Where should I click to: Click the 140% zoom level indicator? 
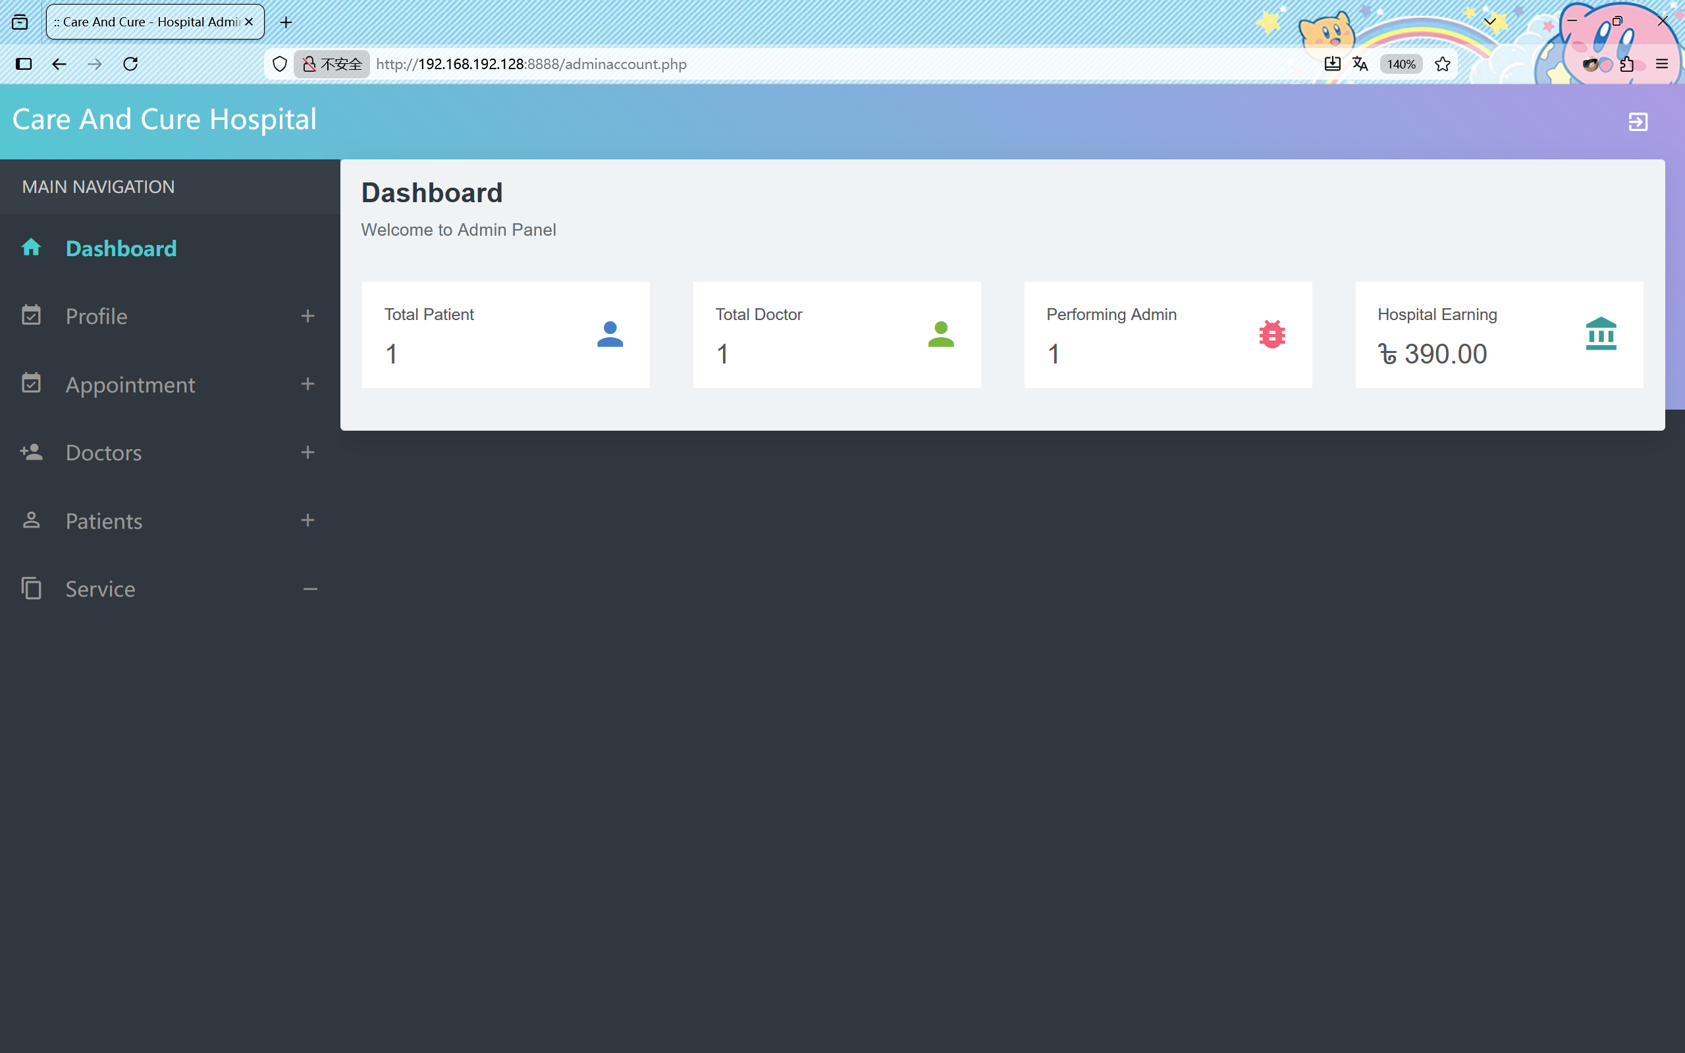[x=1401, y=64]
